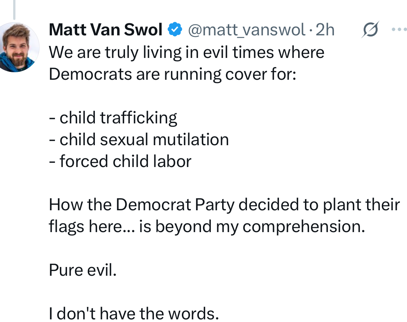
Task: Click the line starting "We are truly living"
Action: (x=186, y=52)
